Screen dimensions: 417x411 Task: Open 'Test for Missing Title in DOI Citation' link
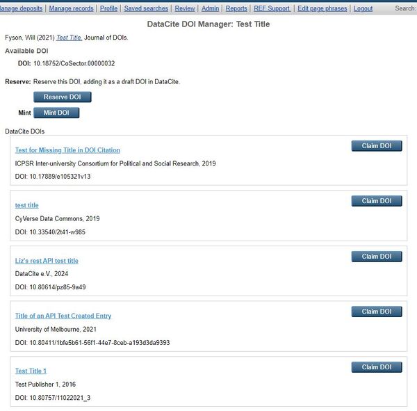click(67, 150)
